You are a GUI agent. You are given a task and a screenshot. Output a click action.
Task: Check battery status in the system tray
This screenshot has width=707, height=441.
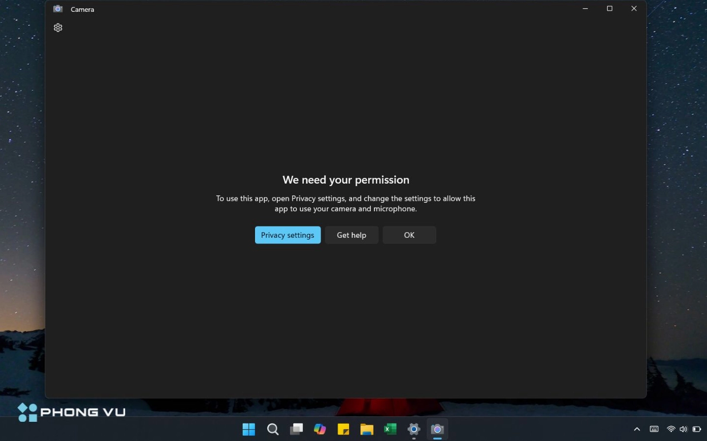(x=696, y=429)
